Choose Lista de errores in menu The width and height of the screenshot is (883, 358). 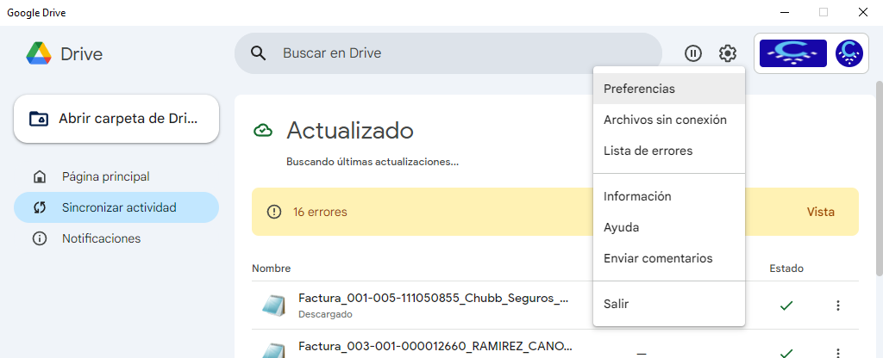point(648,151)
